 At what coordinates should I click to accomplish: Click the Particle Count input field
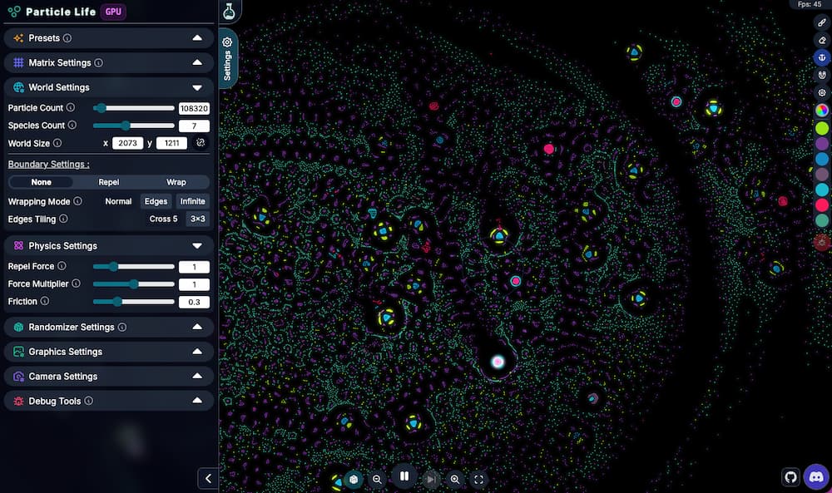194,108
